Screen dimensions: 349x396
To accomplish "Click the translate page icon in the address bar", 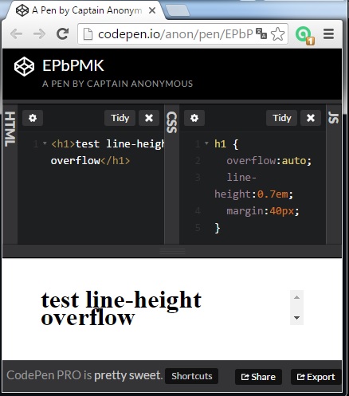I will (261, 33).
